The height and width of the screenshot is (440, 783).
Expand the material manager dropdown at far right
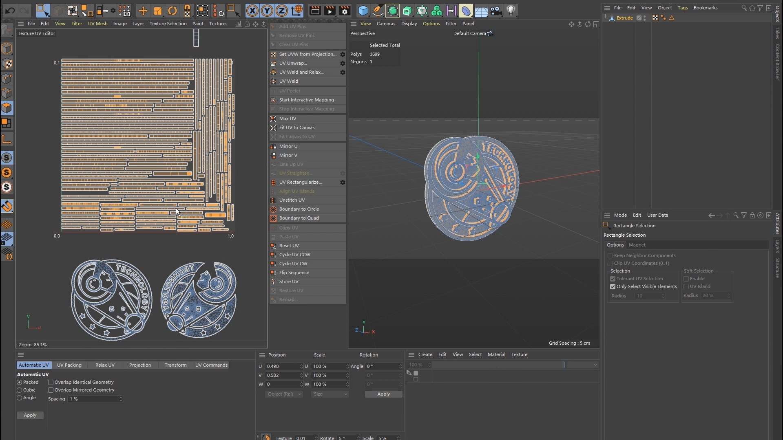(582, 365)
